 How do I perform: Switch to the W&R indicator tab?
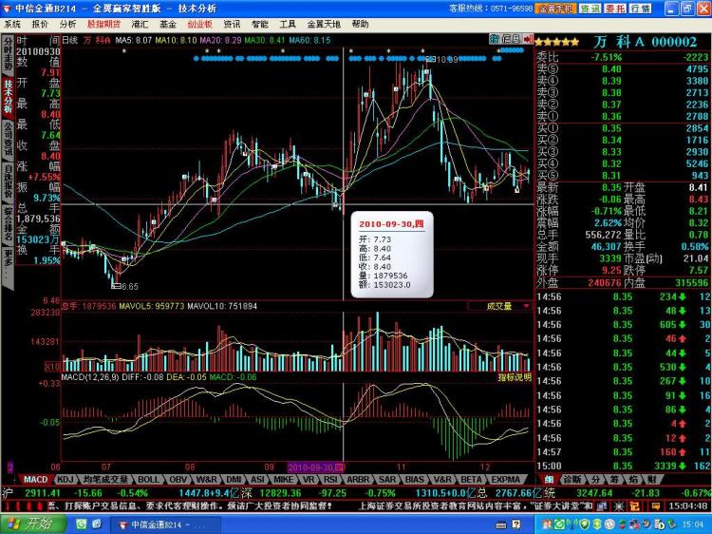click(207, 480)
